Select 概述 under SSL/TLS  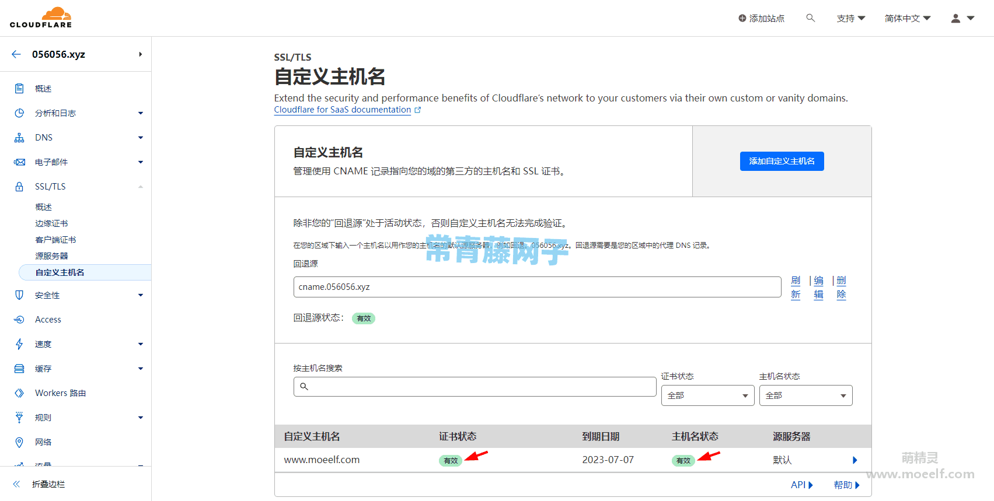[x=44, y=207]
